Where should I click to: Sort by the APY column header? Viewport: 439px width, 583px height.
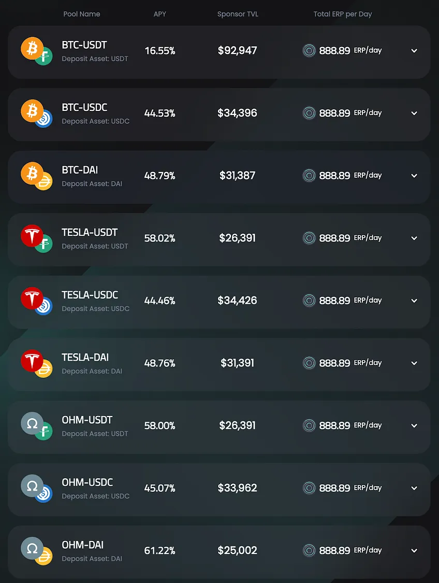[x=159, y=14]
